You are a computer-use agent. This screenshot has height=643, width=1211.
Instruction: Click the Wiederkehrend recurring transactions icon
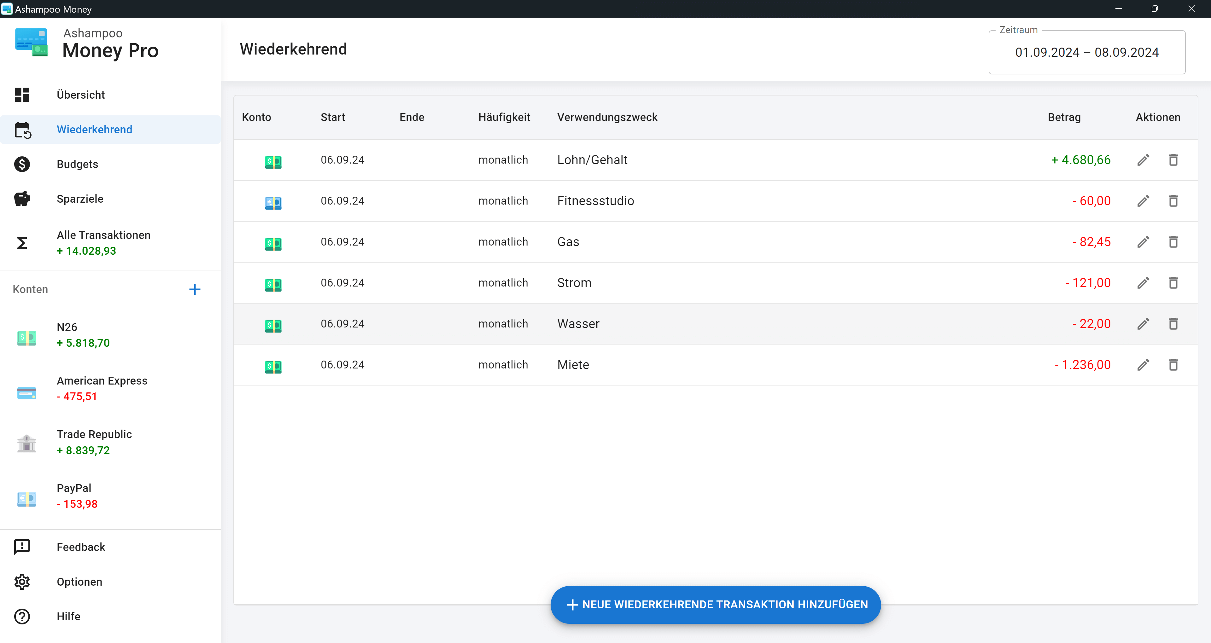[x=22, y=130]
